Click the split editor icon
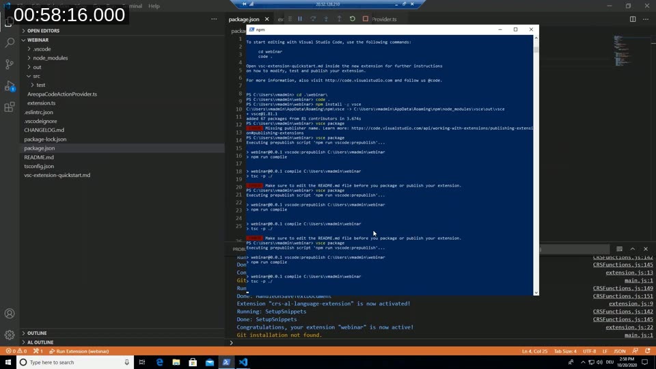 pyautogui.click(x=633, y=19)
